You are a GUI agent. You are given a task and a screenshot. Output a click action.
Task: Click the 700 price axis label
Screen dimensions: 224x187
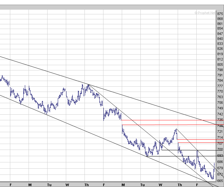220,150
